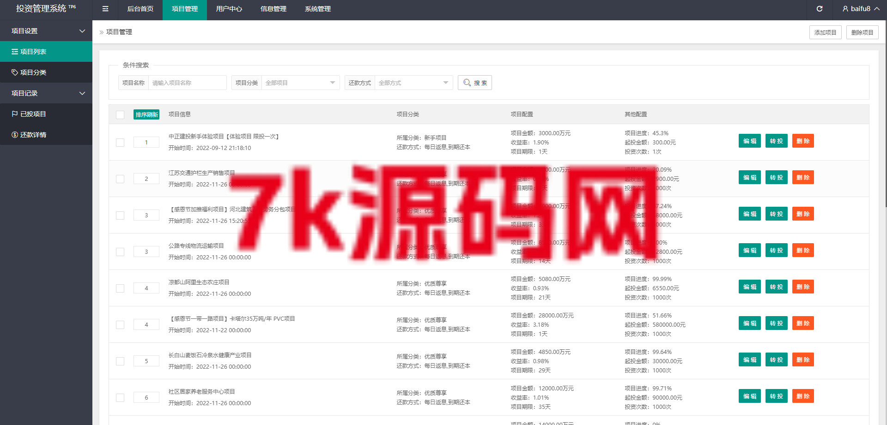Check the 社区居家养老服务中心项目 row checkbox
The height and width of the screenshot is (425, 887).
pos(120,398)
